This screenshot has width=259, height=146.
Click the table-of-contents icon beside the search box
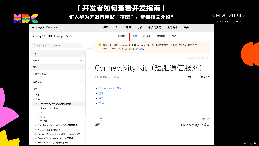click(x=89, y=45)
